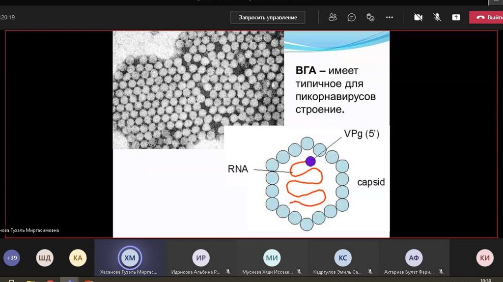Select the АФ Ахтариев Булат participant tile
The image size is (503, 282).
point(414,257)
